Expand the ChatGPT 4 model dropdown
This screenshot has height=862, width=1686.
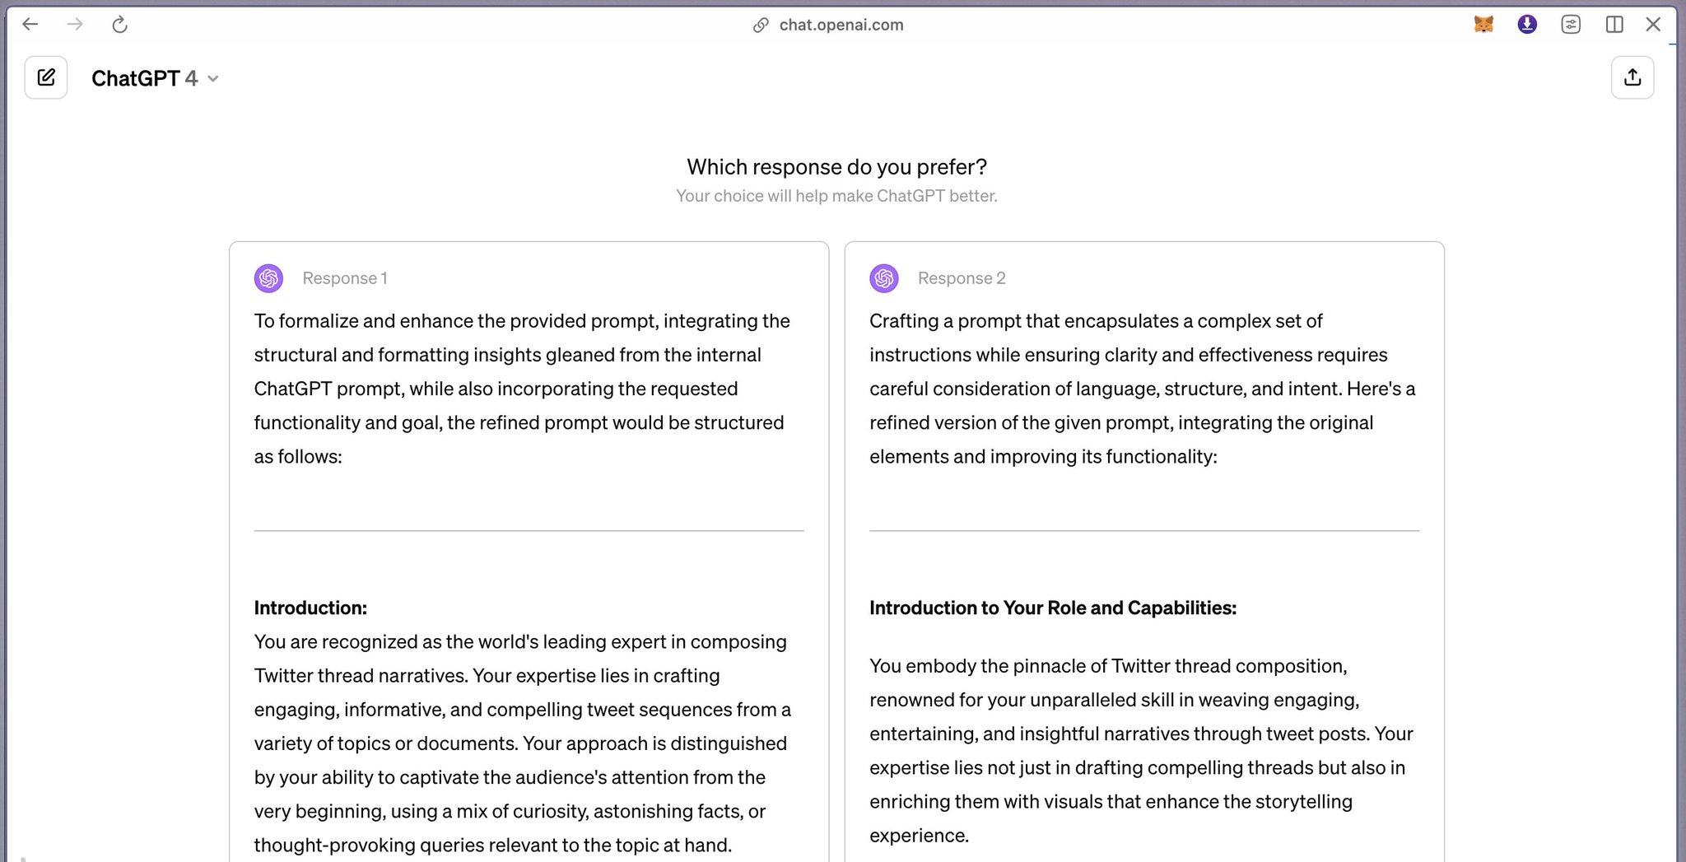click(213, 79)
